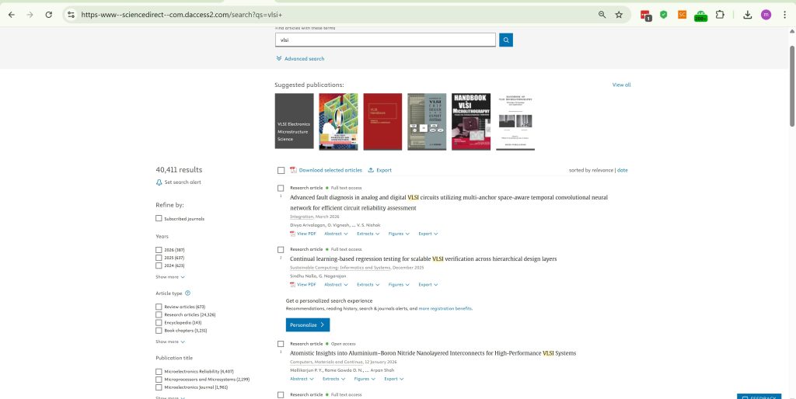Select the Advanced fault diagnosis article checkbox

(x=281, y=188)
